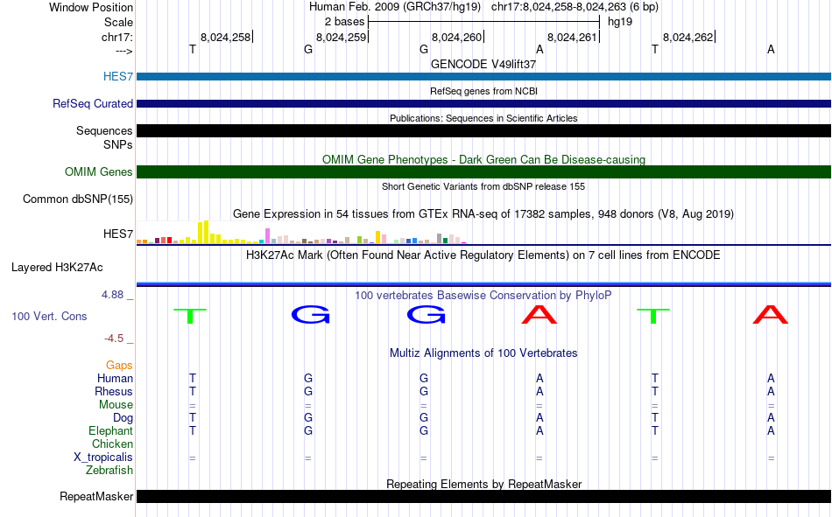This screenshot has width=832, height=517.
Task: Click the GTEx Gene Expression track title
Action: [x=483, y=214]
